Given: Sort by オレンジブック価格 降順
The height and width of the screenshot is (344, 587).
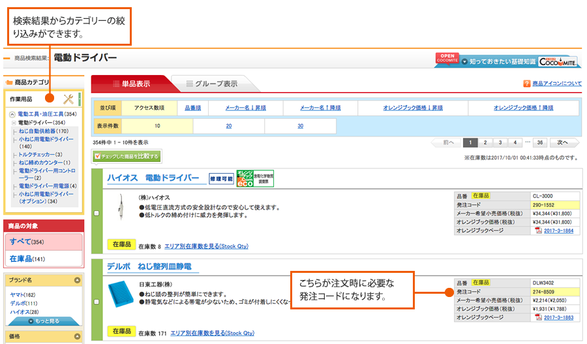Looking at the screenshot, I should coord(523,108).
